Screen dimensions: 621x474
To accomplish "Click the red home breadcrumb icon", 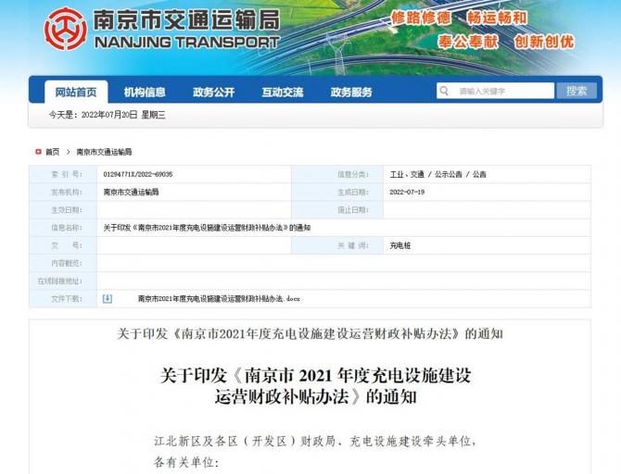I will pos(38,151).
